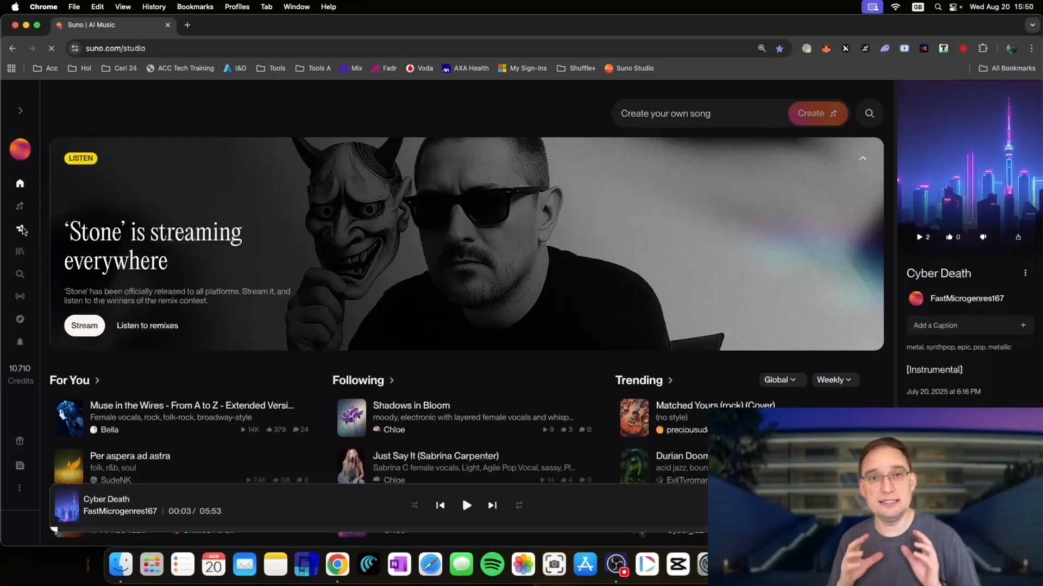Viewport: 1043px width, 586px height.
Task: Open Chrome three-dot menu
Action: (1032, 48)
